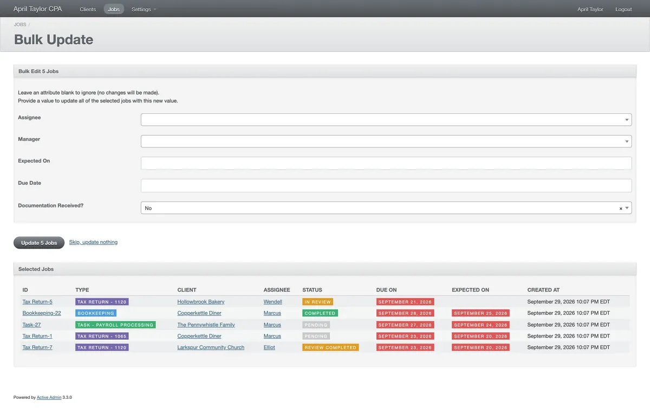
Task: Click PENDING status in Task-27 row
Action: tap(316, 325)
